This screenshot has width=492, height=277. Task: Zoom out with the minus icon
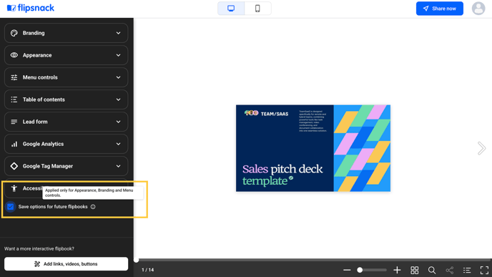pos(347,270)
